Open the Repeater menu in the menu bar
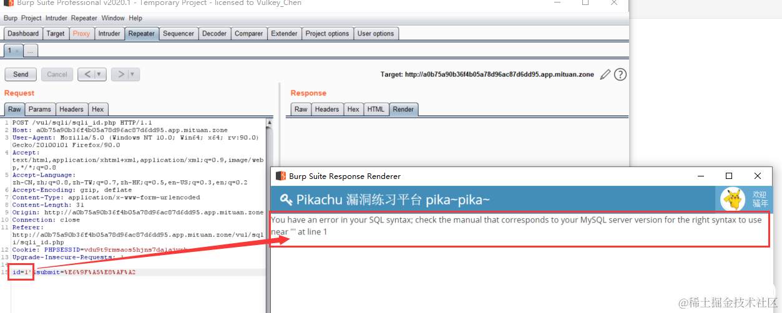782x313 pixels. tap(84, 18)
